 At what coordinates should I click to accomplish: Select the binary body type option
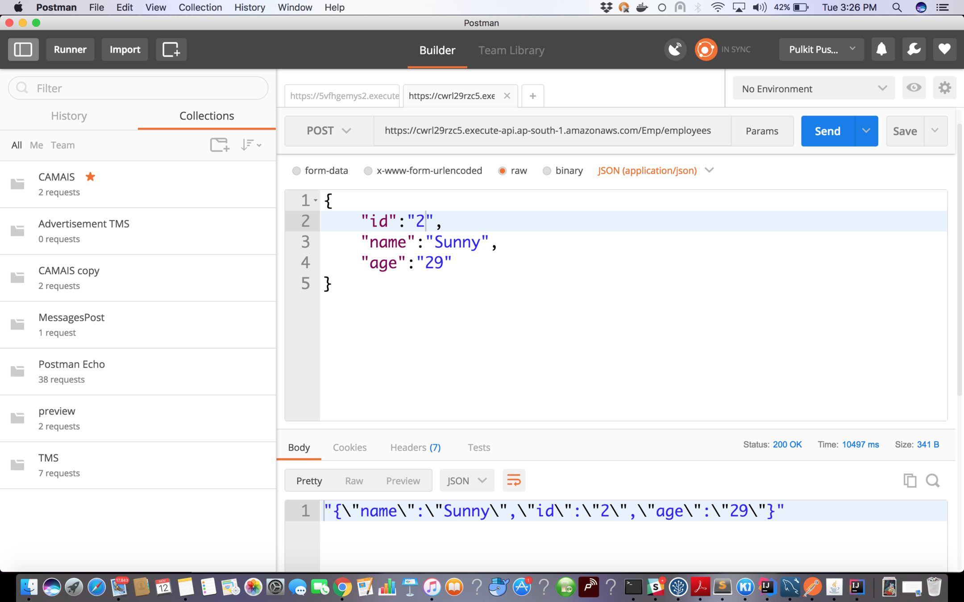click(547, 171)
